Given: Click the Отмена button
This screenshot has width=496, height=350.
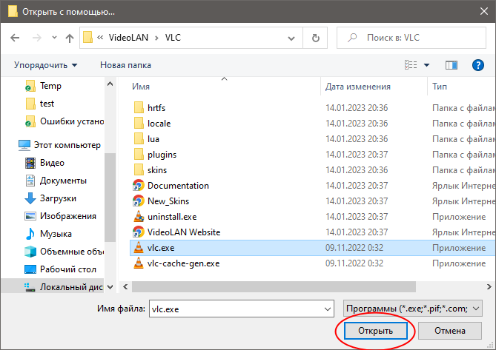Looking at the screenshot, I should (449, 331).
